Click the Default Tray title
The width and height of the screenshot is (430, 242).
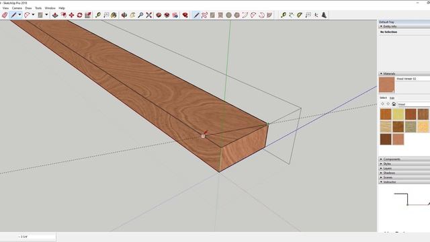pos(386,22)
